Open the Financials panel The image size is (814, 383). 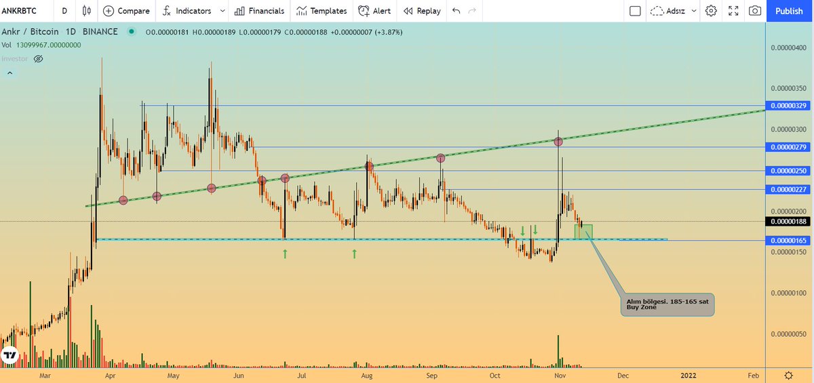258,11
